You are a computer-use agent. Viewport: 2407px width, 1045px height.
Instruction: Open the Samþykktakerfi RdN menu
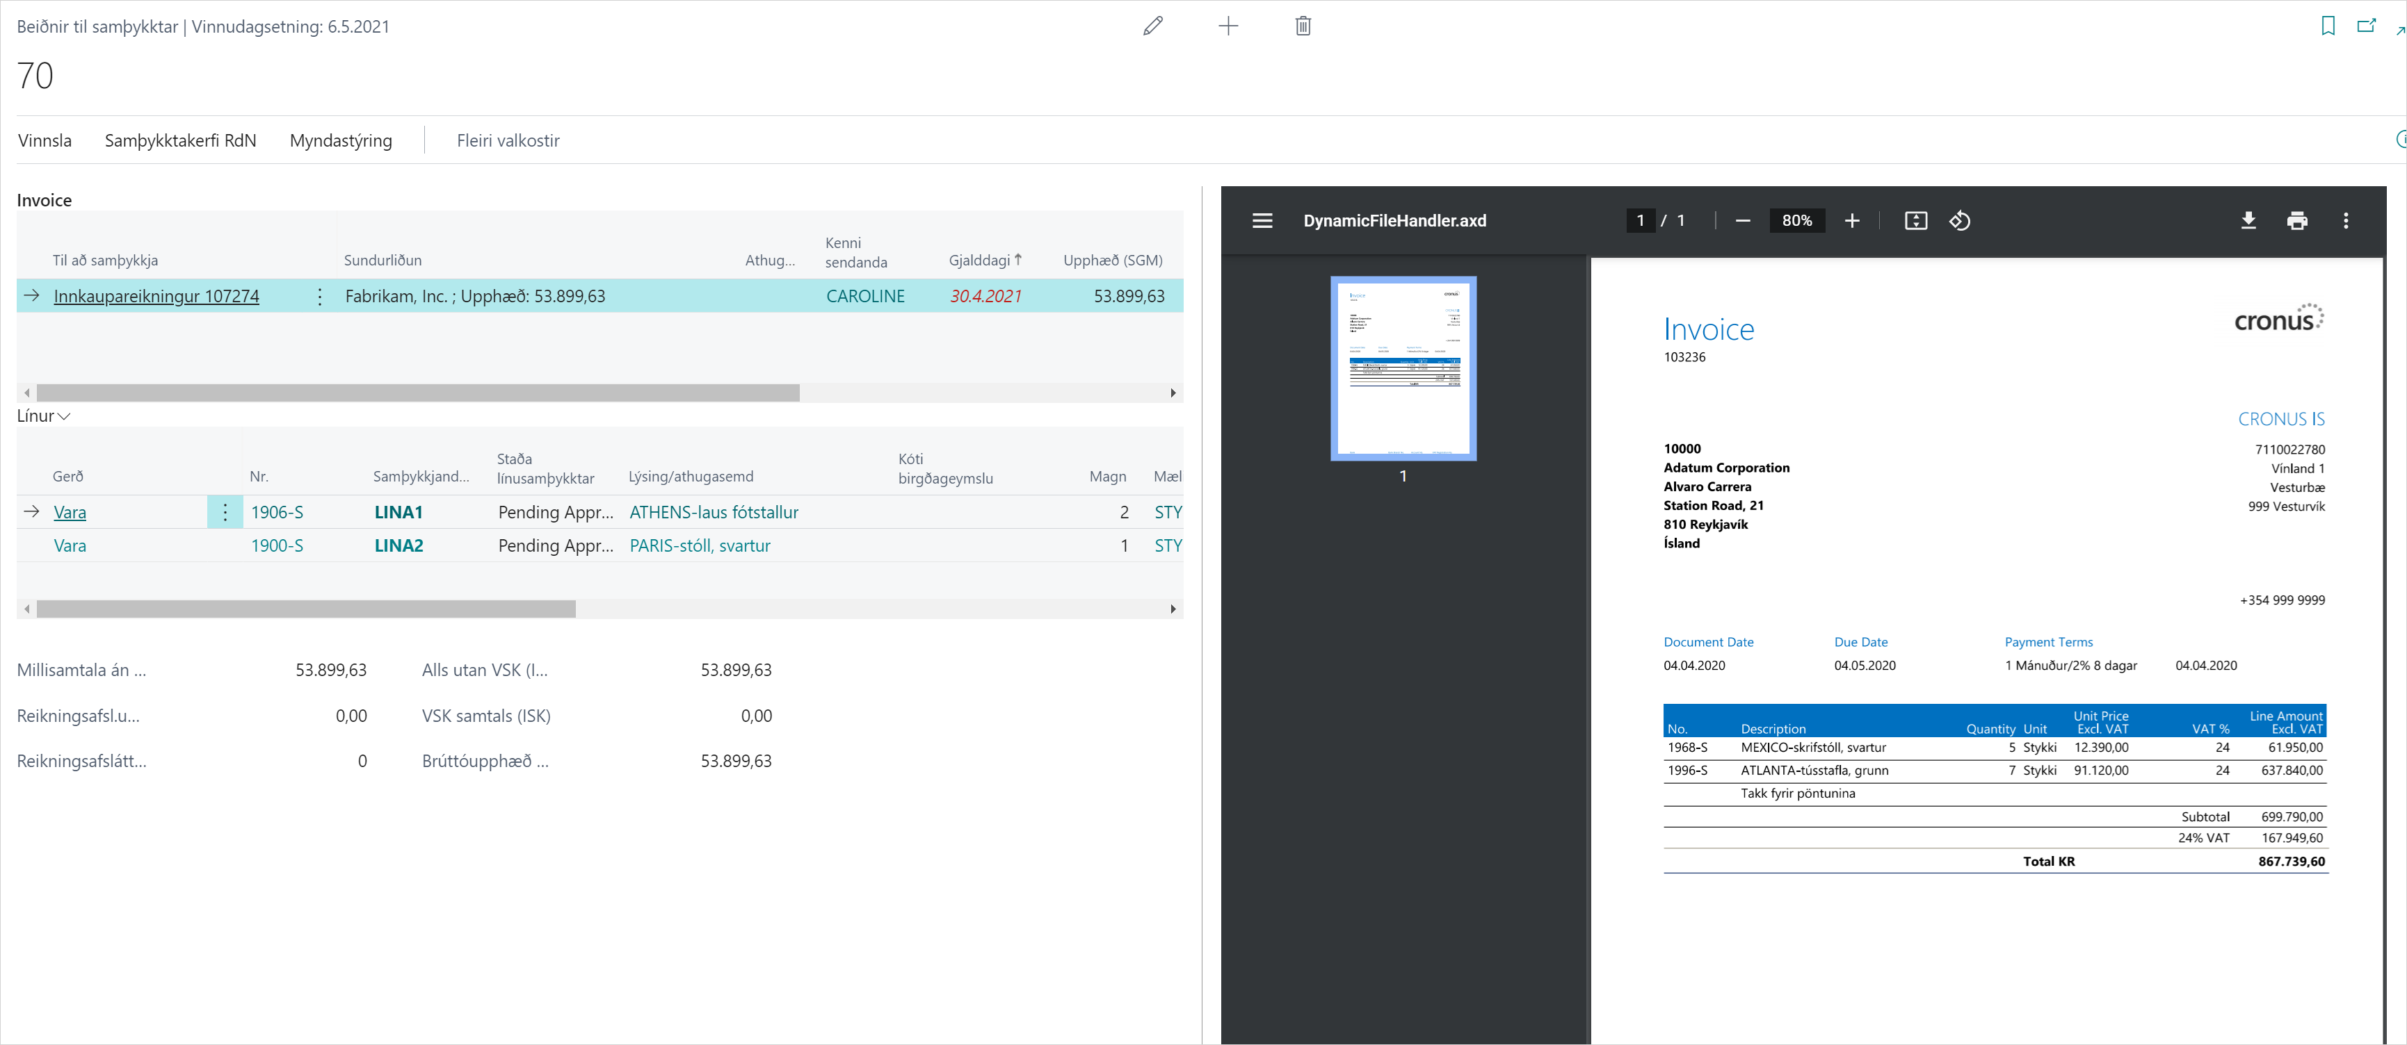(180, 140)
